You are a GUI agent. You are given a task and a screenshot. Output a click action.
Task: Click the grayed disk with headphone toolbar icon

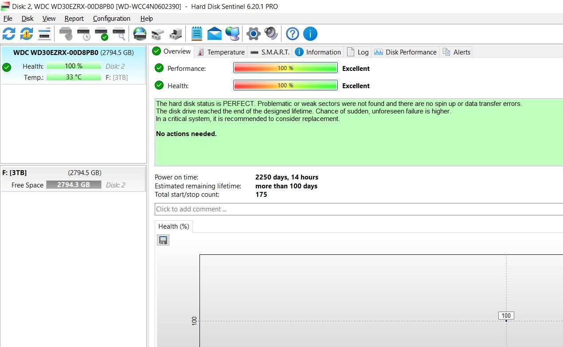66,34
